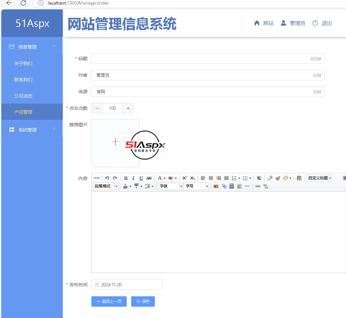This screenshot has height=318, width=346.
Task: Switch editor to HTML source mode
Action: [97, 178]
